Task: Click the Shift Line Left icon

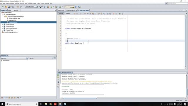Action: 108,14
